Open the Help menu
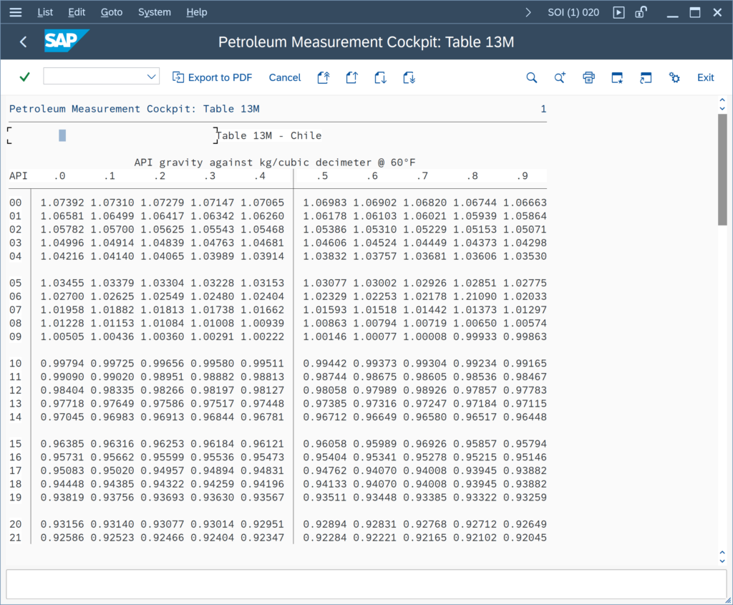The height and width of the screenshot is (605, 733). 197,12
